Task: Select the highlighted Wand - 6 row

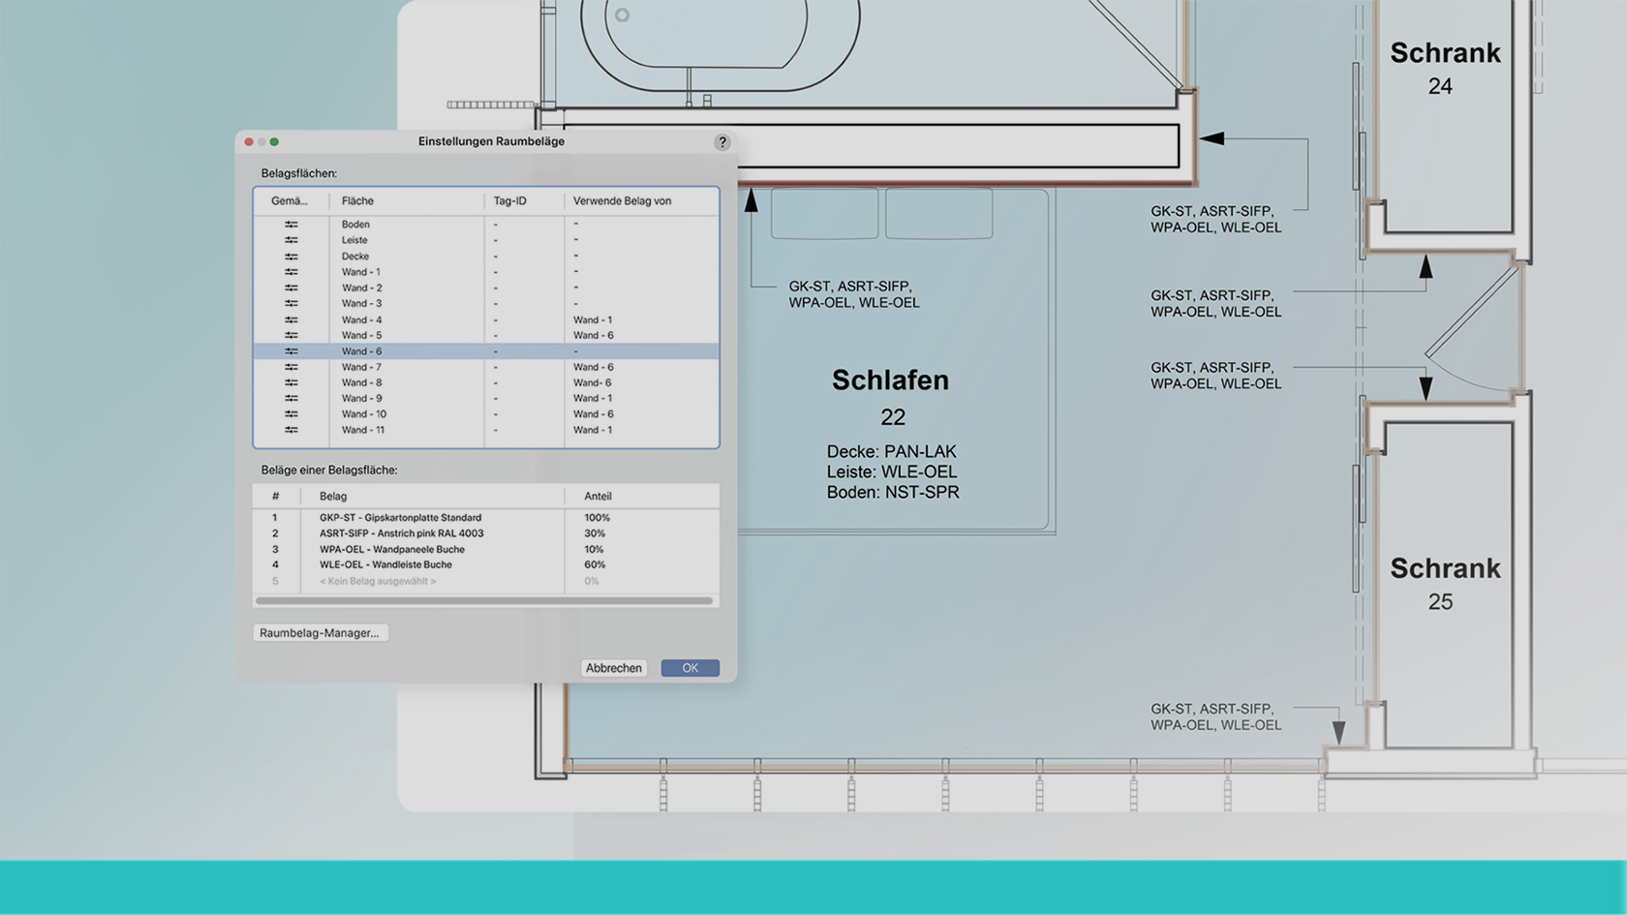Action: 486,351
